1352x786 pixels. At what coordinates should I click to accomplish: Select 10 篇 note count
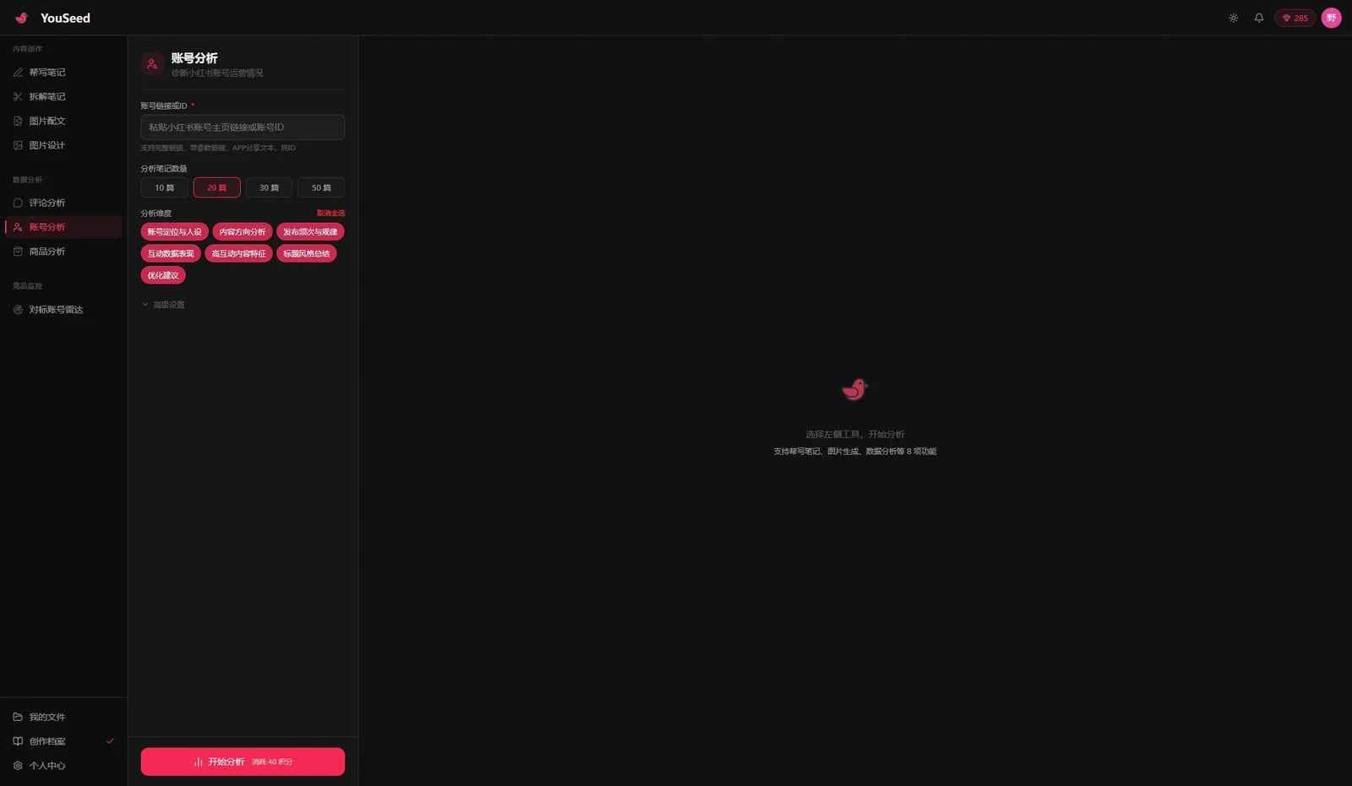[164, 187]
